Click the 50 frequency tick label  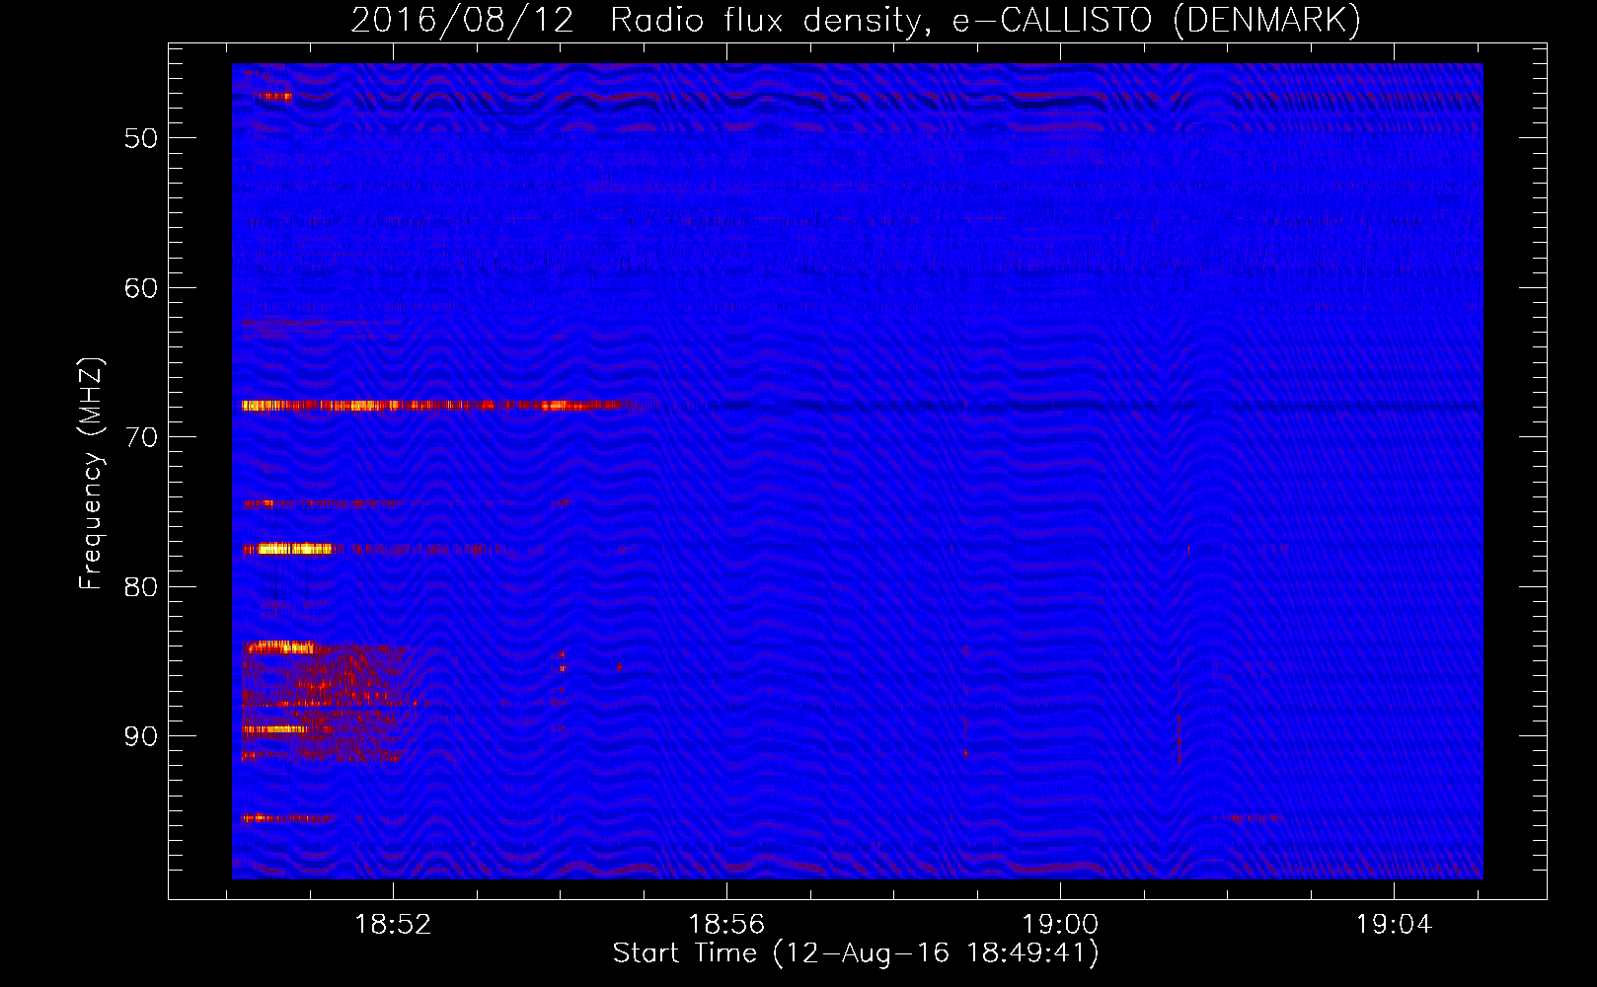pos(141,138)
